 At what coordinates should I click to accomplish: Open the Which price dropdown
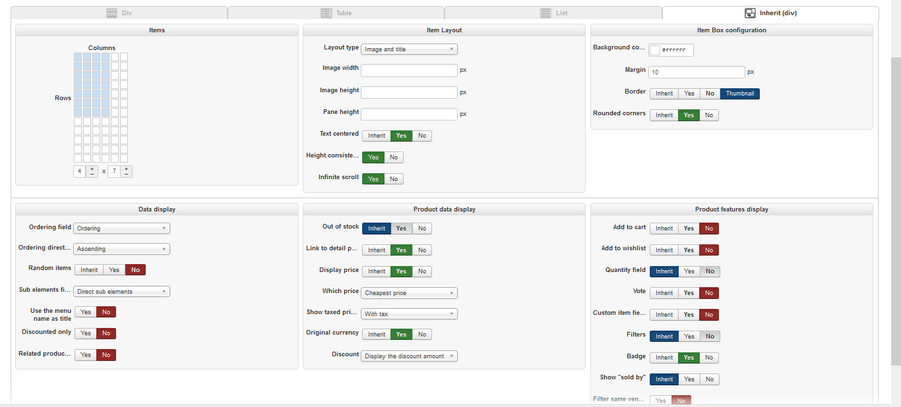click(x=409, y=293)
